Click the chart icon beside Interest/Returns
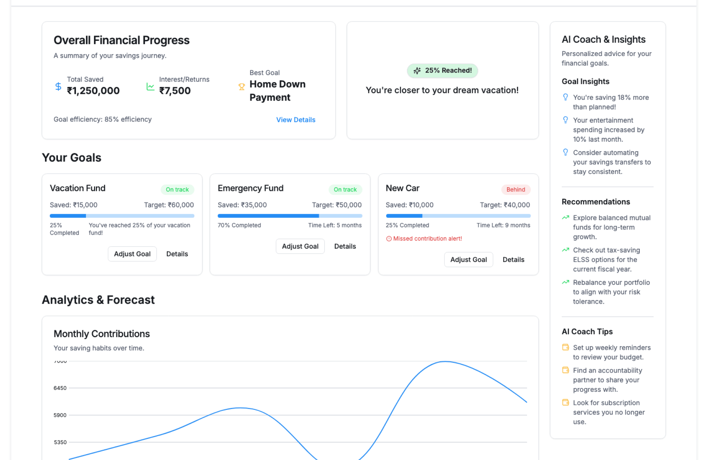The width and height of the screenshot is (708, 460). (x=150, y=86)
